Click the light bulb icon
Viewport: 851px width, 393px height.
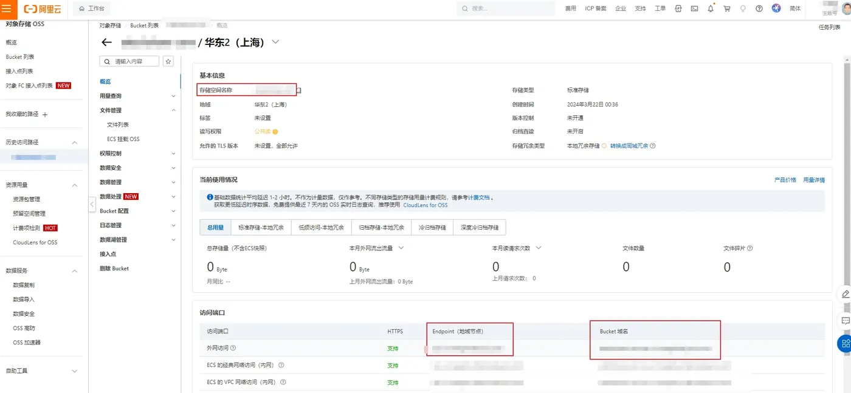743,9
